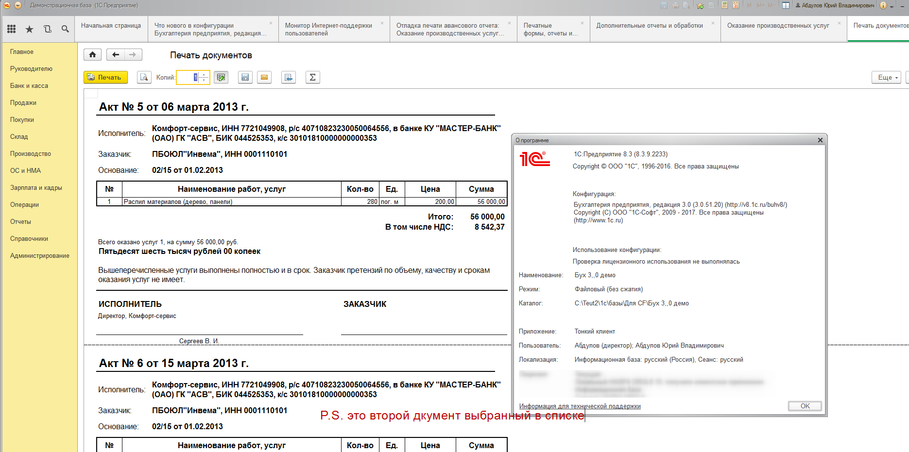Open the History icon
Image resolution: width=909 pixels, height=452 pixels.
(x=47, y=29)
